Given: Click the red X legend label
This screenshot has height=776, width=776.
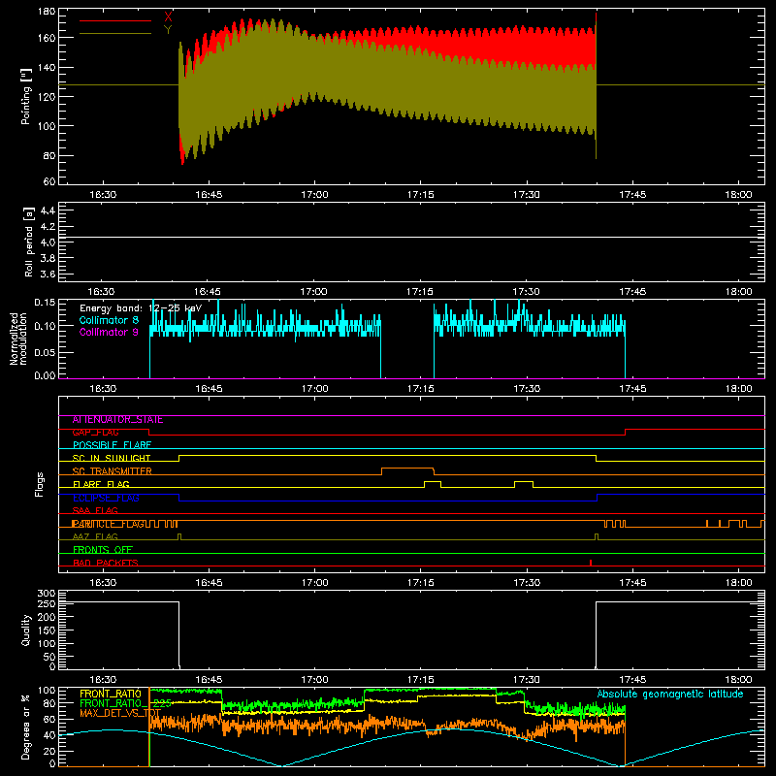Looking at the screenshot, I should pyautogui.click(x=168, y=16).
